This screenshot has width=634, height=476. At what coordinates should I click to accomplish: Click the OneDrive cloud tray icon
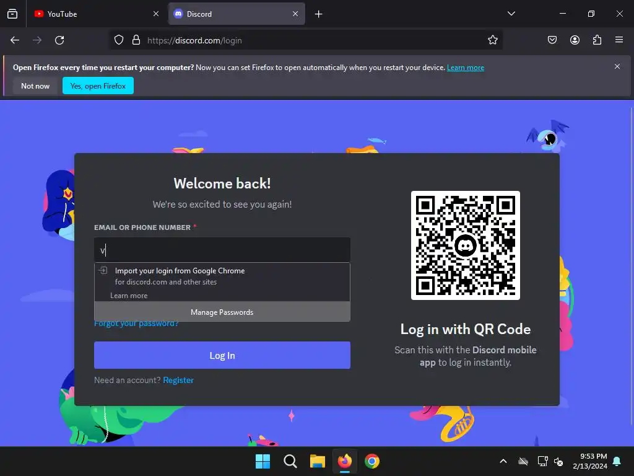[x=523, y=461]
